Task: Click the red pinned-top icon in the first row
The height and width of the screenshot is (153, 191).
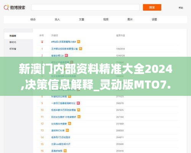Action: 42,42
